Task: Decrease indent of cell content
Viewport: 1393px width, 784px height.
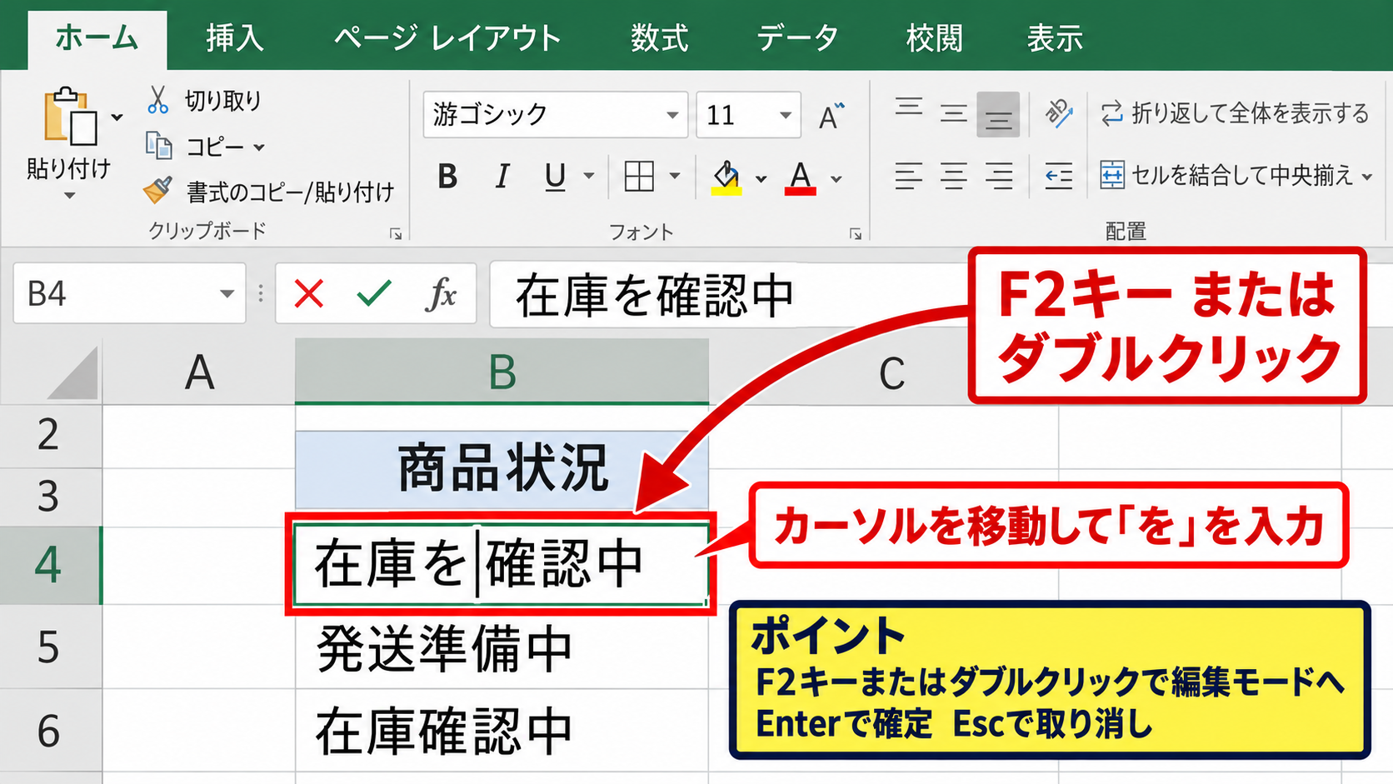Action: [x=1059, y=176]
